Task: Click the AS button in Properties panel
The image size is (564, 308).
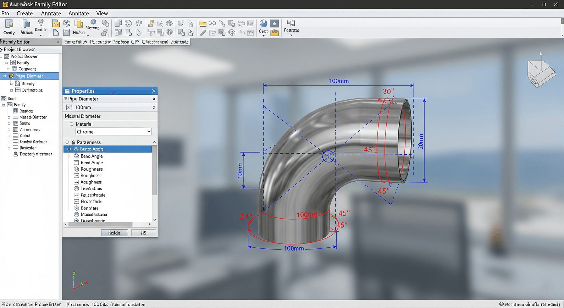Action: pyautogui.click(x=144, y=233)
